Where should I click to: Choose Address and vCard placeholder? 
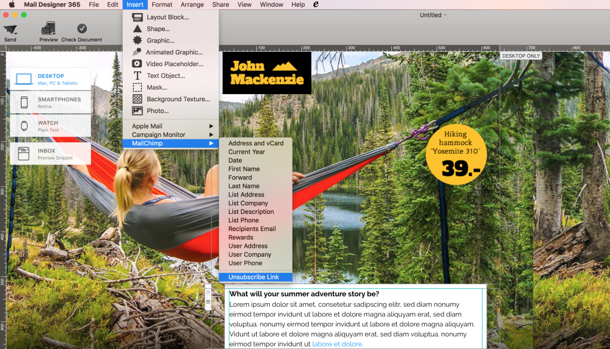[x=256, y=143]
